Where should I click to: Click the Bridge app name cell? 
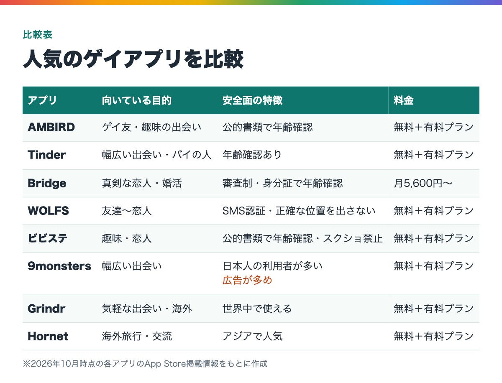[59, 183]
